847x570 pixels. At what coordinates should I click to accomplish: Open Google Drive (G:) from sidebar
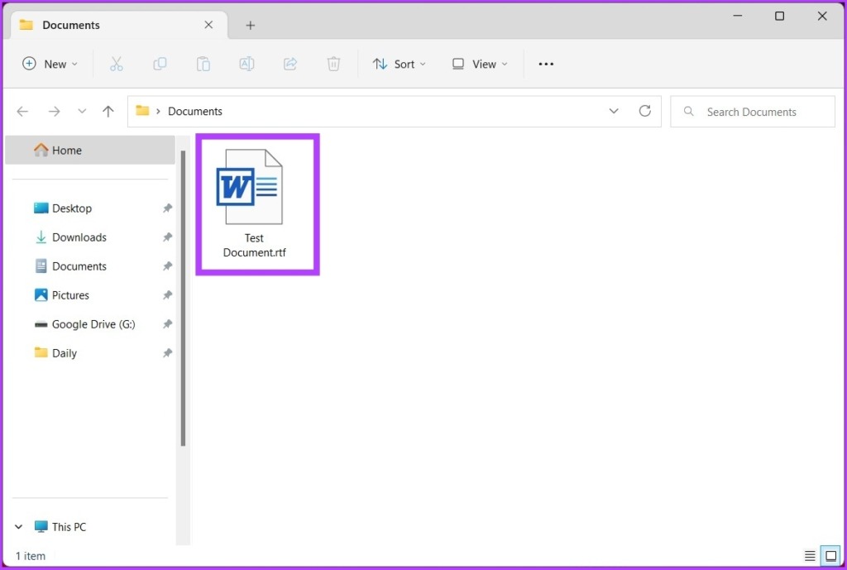(x=93, y=324)
